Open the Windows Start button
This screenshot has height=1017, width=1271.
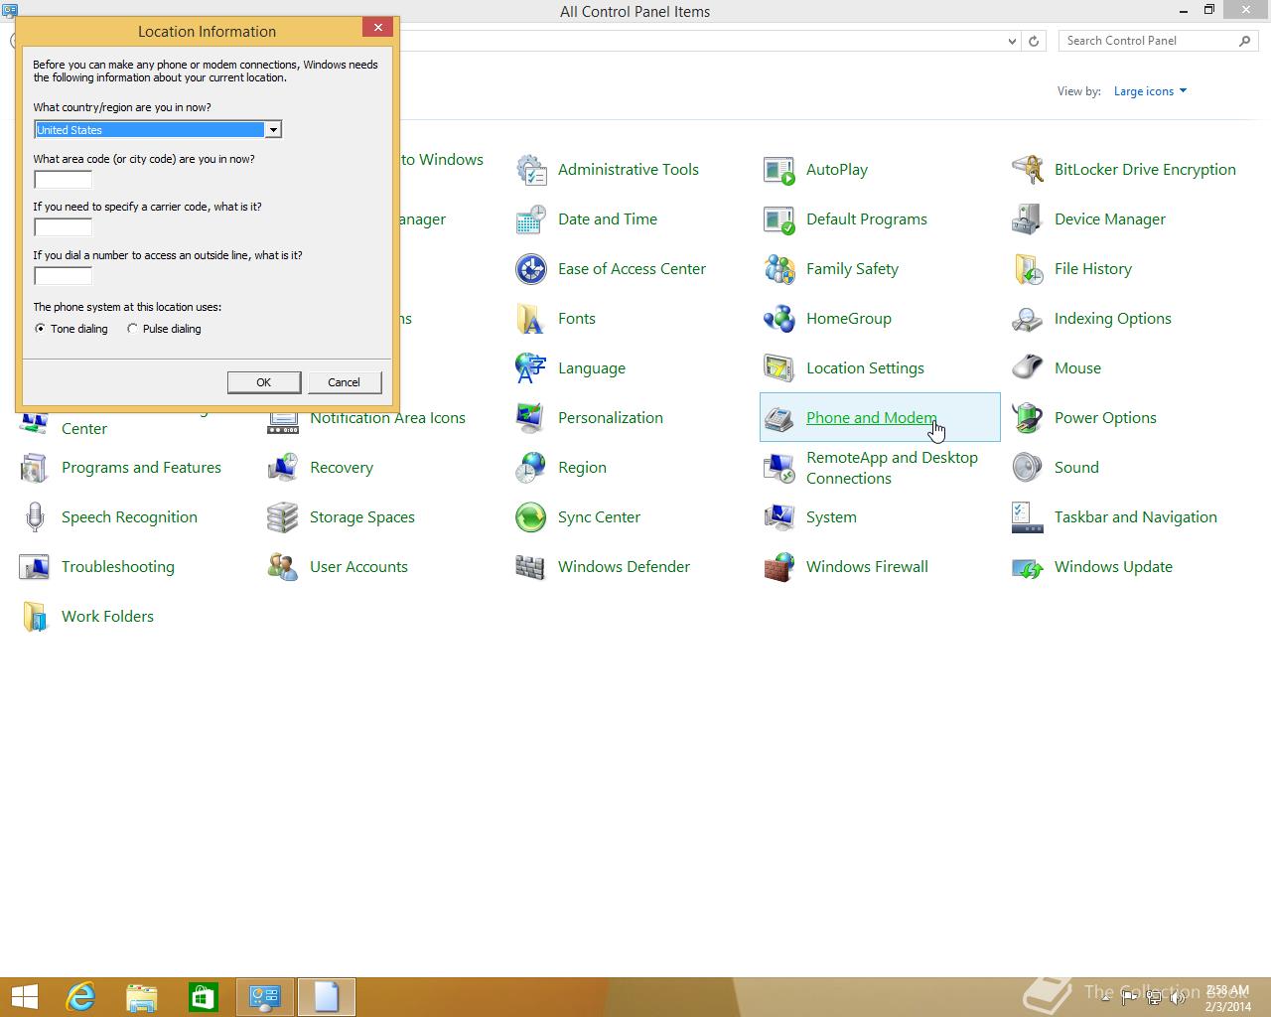coord(24,997)
